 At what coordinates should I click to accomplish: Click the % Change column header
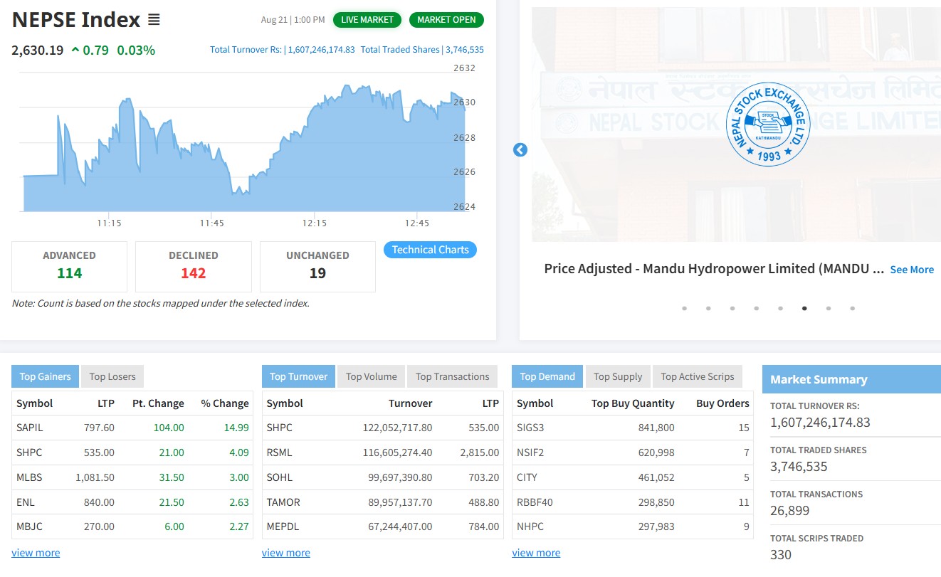225,403
